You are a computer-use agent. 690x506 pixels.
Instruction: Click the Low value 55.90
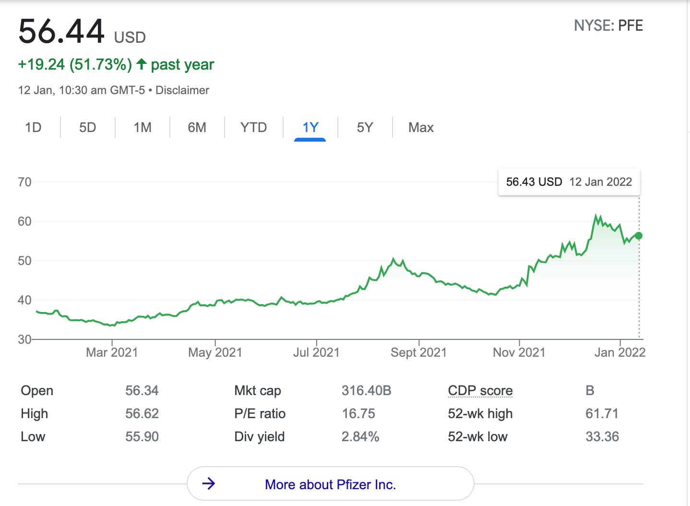[x=142, y=437]
